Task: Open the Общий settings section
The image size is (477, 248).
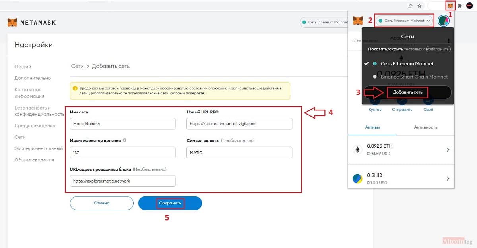Action: 23,67
